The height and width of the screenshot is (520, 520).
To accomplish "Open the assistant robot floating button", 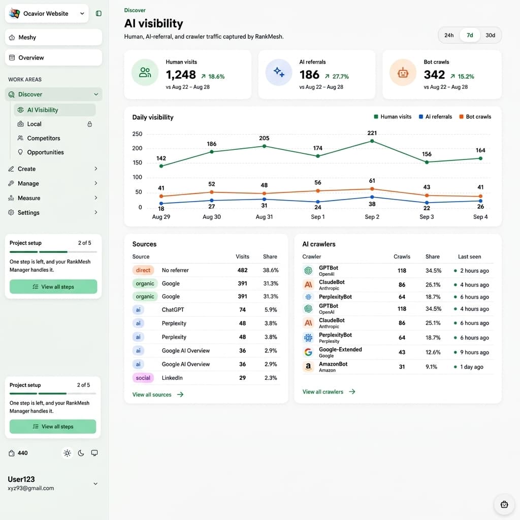I will pos(504,504).
